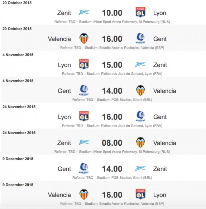This screenshot has width=206, height=209.
Task: Click the Estadio Antonio Puchades info under Valencia–Lyon
Action: pyautogui.click(x=112, y=204)
